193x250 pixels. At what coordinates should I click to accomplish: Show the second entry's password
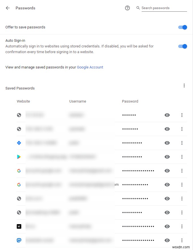167,129
